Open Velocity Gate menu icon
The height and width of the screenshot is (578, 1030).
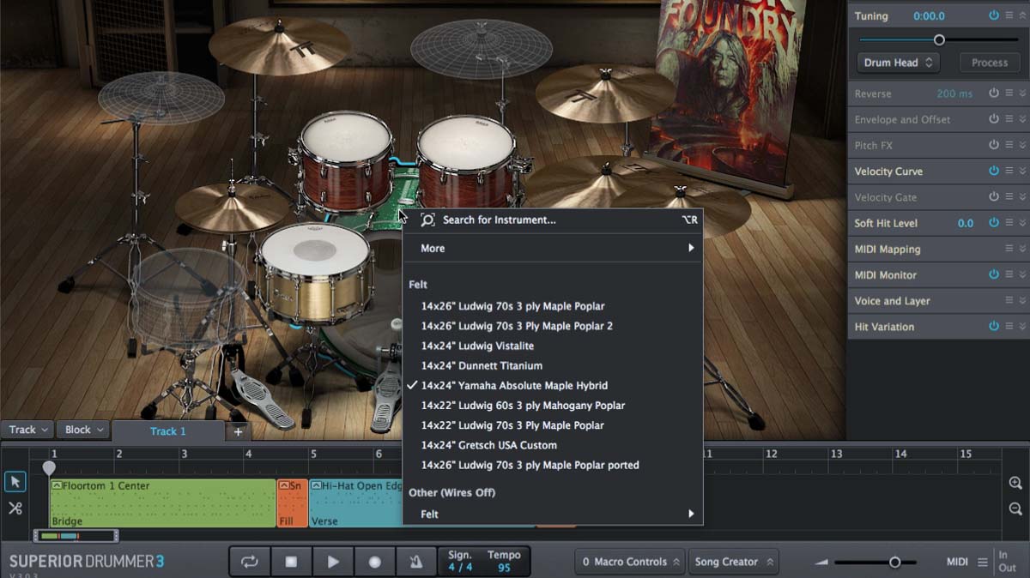pos(1009,196)
